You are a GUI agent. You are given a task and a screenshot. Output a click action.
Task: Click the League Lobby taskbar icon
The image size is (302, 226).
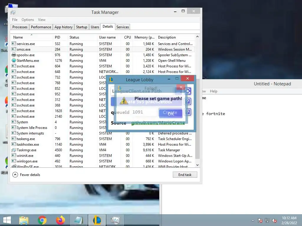[97, 220]
